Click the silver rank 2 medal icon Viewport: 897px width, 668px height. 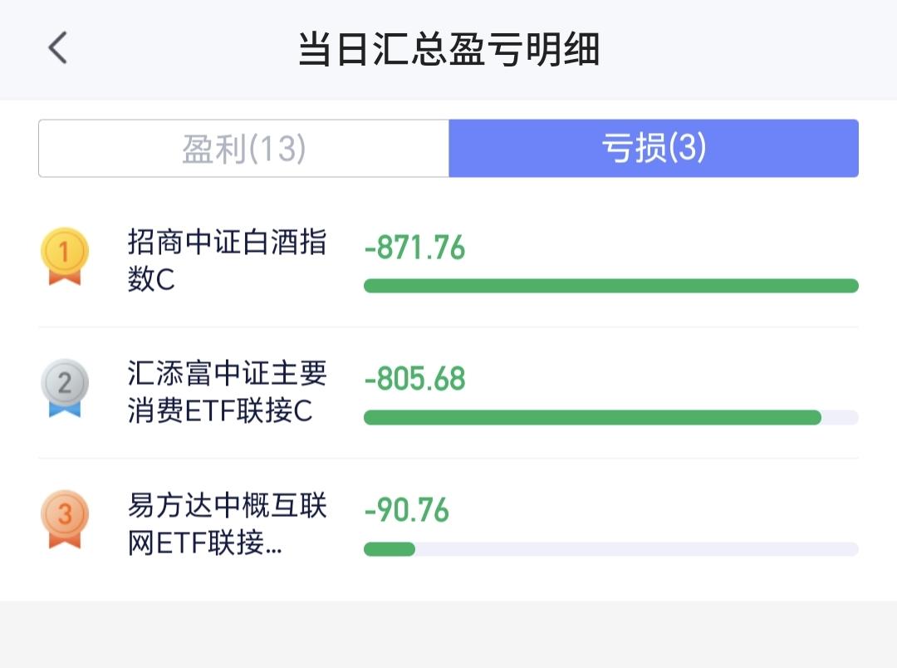(65, 387)
